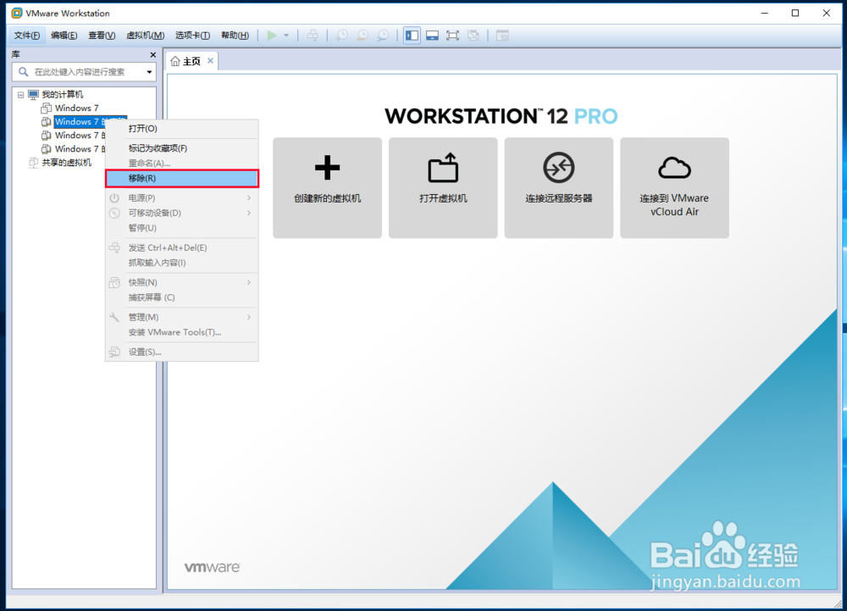
Task: Choose 捕获屏幕 (C) in the context menu
Action: [181, 297]
